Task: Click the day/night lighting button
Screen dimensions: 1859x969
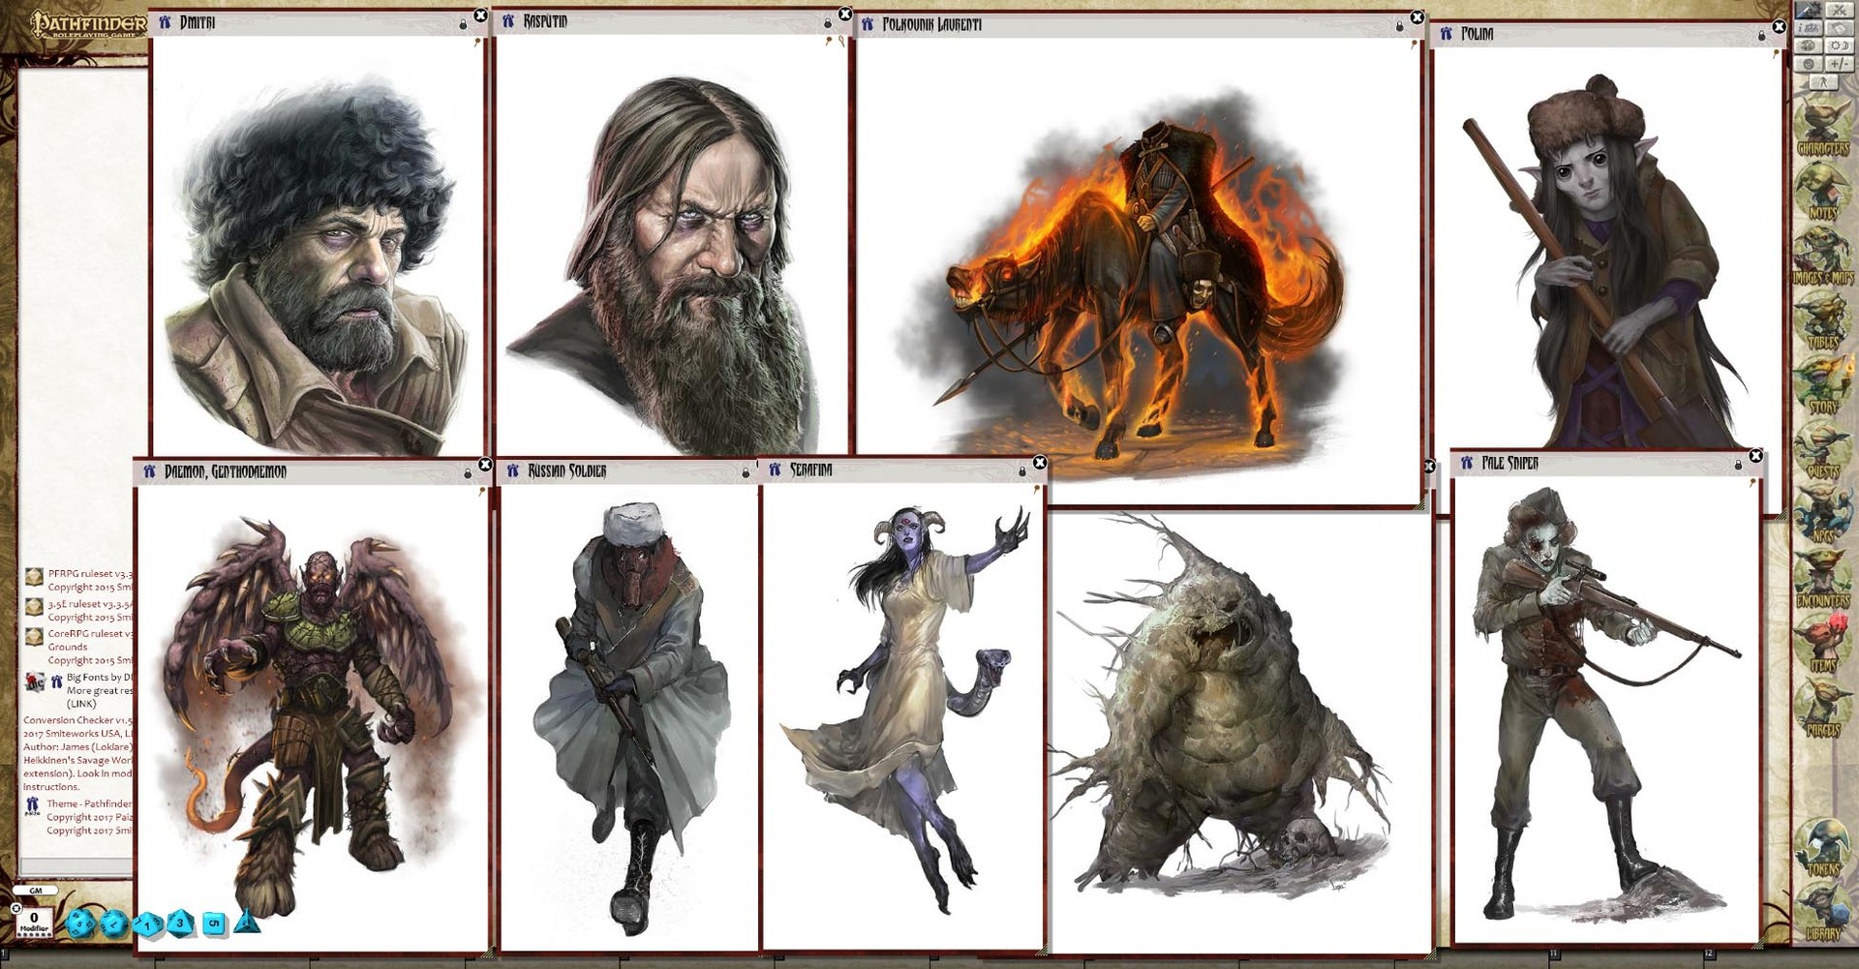Action: [x=1839, y=45]
